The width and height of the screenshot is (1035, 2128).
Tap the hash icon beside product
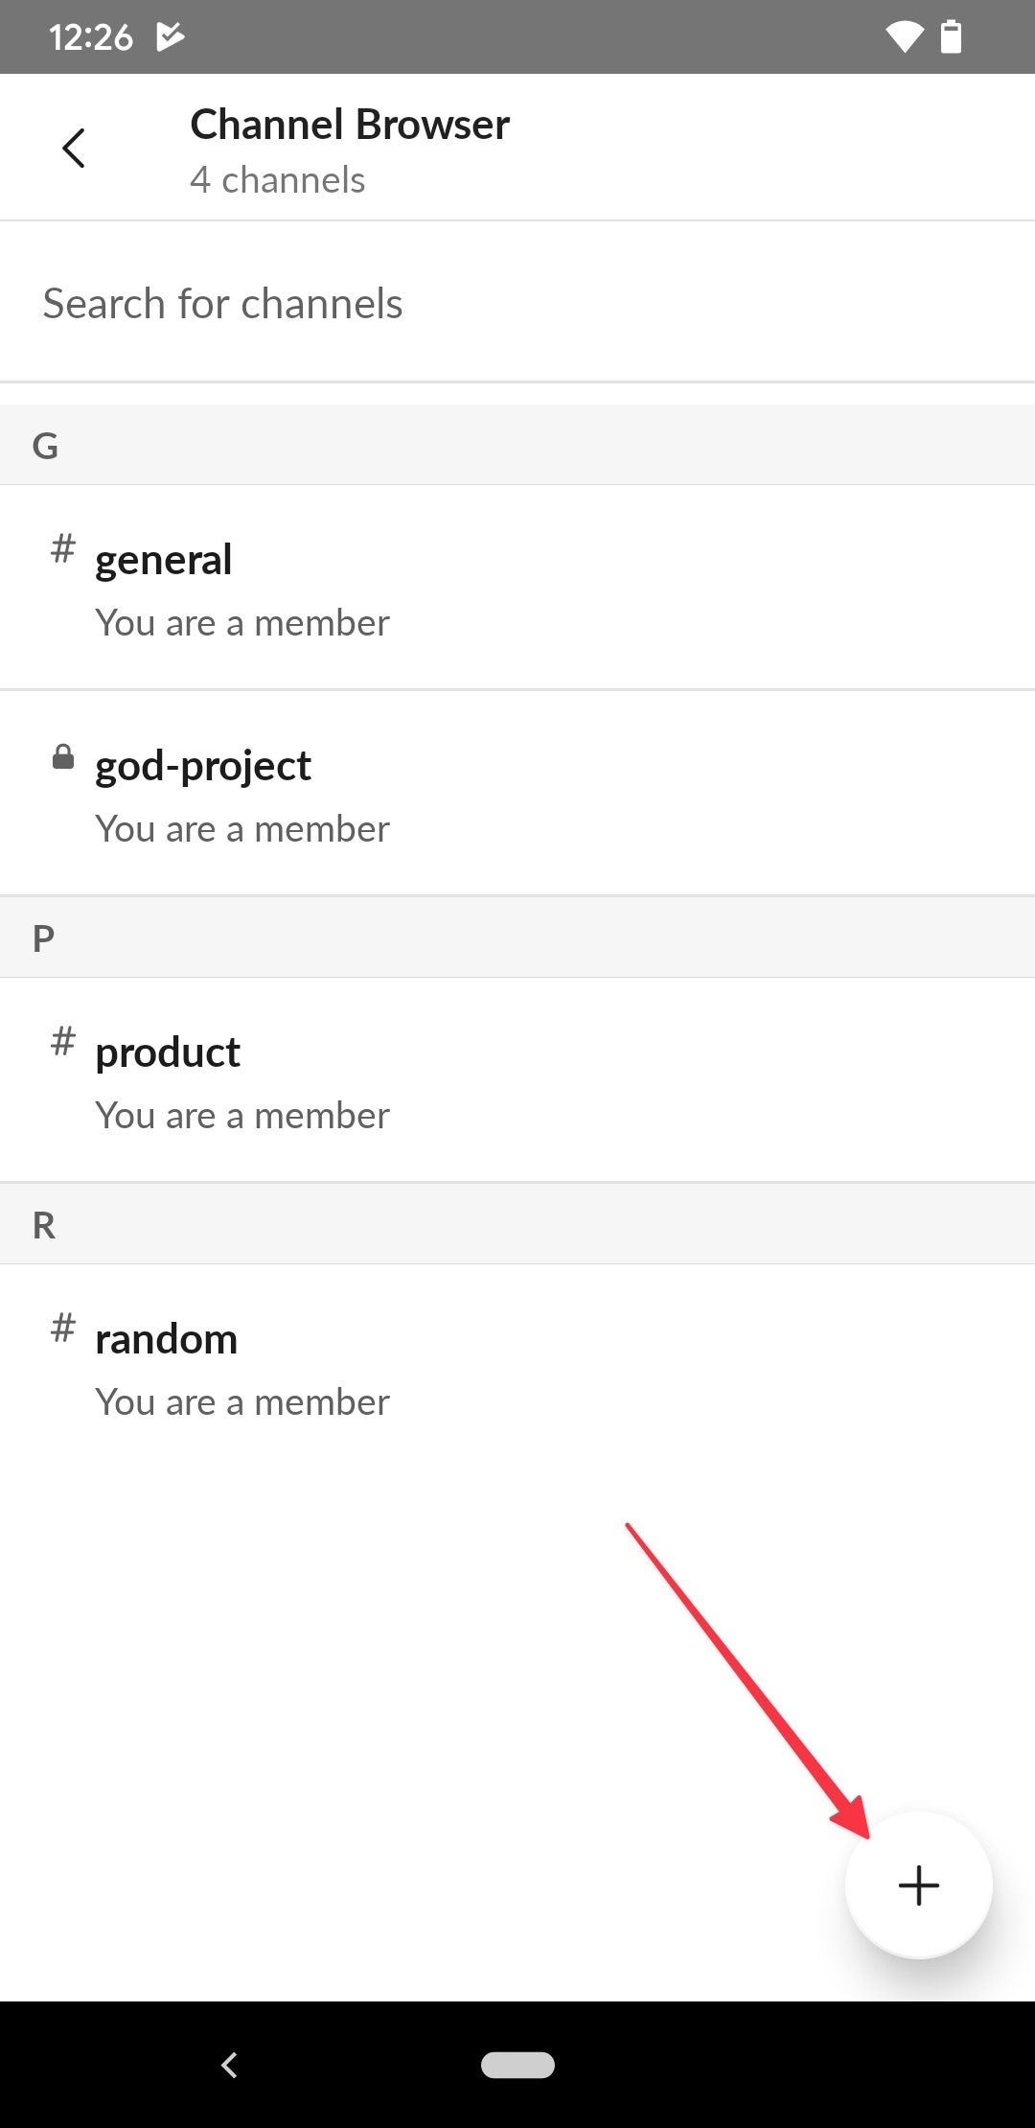(x=62, y=1045)
